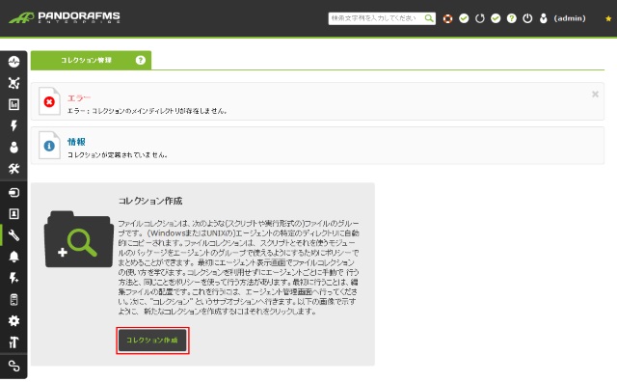Click the (admin) user link
The width and height of the screenshot is (617, 382).
click(570, 18)
